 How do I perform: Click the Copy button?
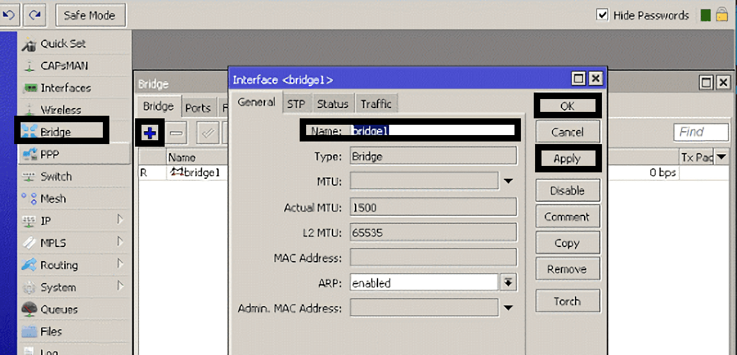point(567,243)
